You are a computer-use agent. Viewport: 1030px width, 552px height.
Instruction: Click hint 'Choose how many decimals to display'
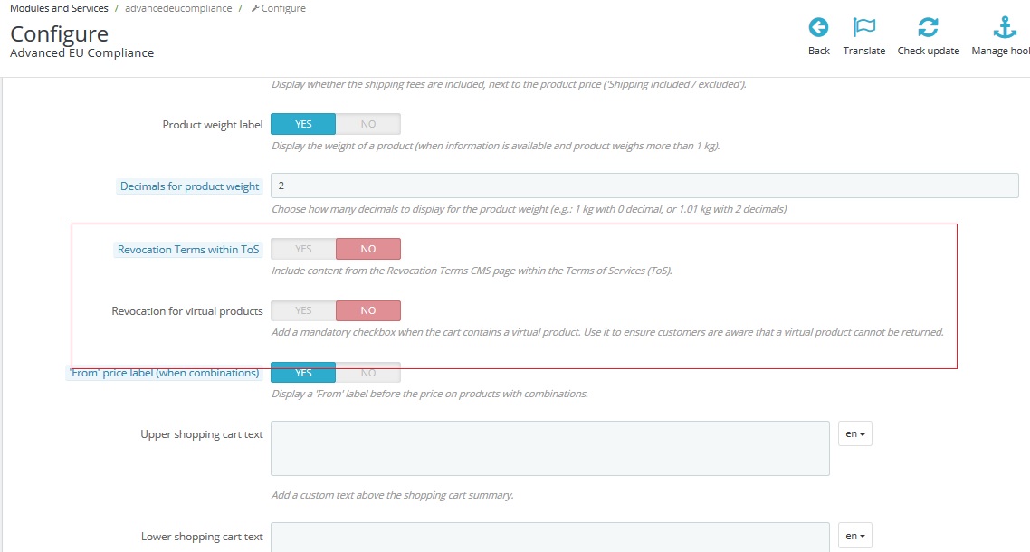529,210
